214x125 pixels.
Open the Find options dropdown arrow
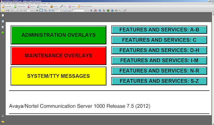85,10
